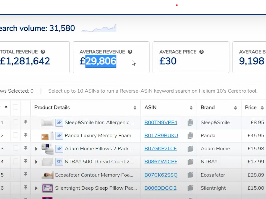Pin the Sleep&Smile product row
This screenshot has height=199, width=266.
coord(26,122)
